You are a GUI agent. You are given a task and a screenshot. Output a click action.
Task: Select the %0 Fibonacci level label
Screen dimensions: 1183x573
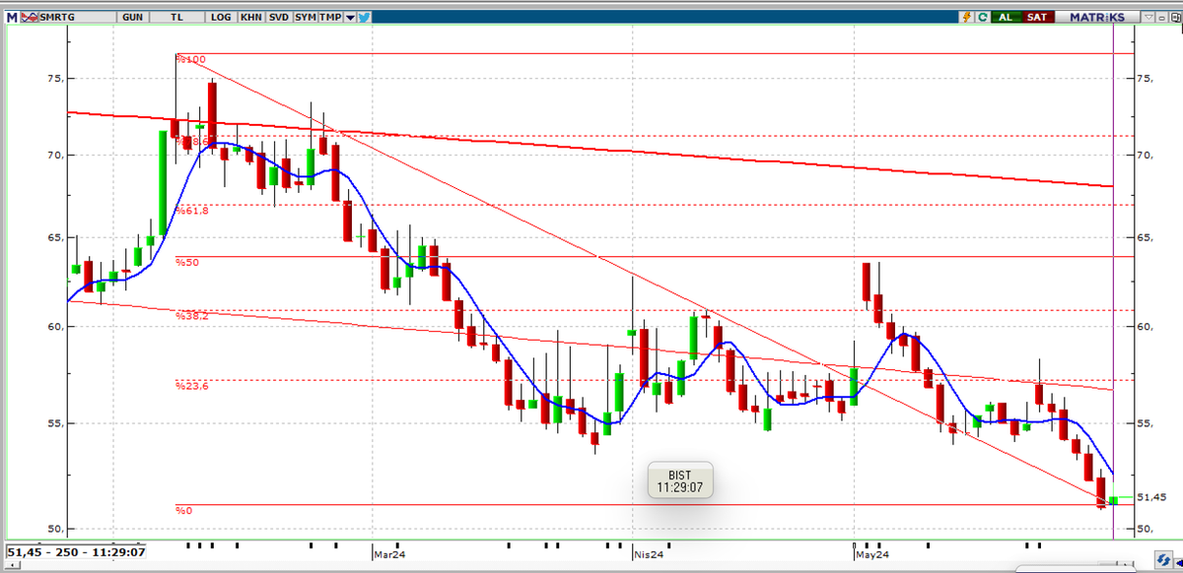pyautogui.click(x=184, y=510)
